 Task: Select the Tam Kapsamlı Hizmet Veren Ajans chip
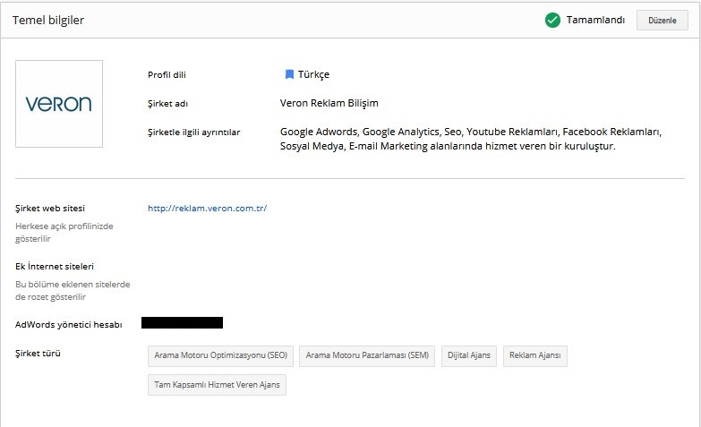217,385
